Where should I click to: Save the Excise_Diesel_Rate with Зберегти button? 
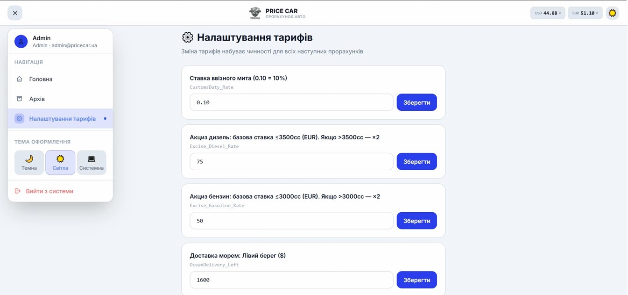pos(417,162)
